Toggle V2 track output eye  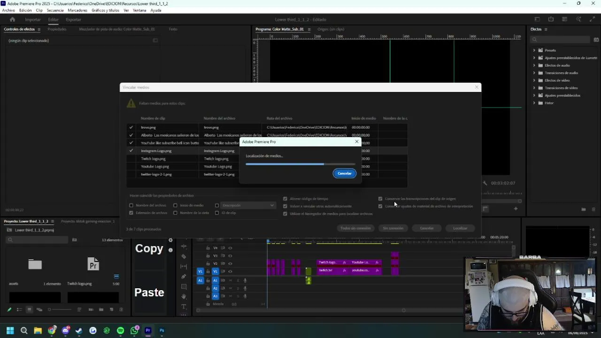[230, 263]
